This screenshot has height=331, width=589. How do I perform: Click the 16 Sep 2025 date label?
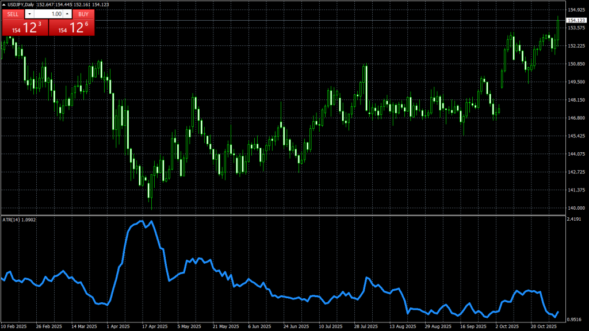pos(472,326)
